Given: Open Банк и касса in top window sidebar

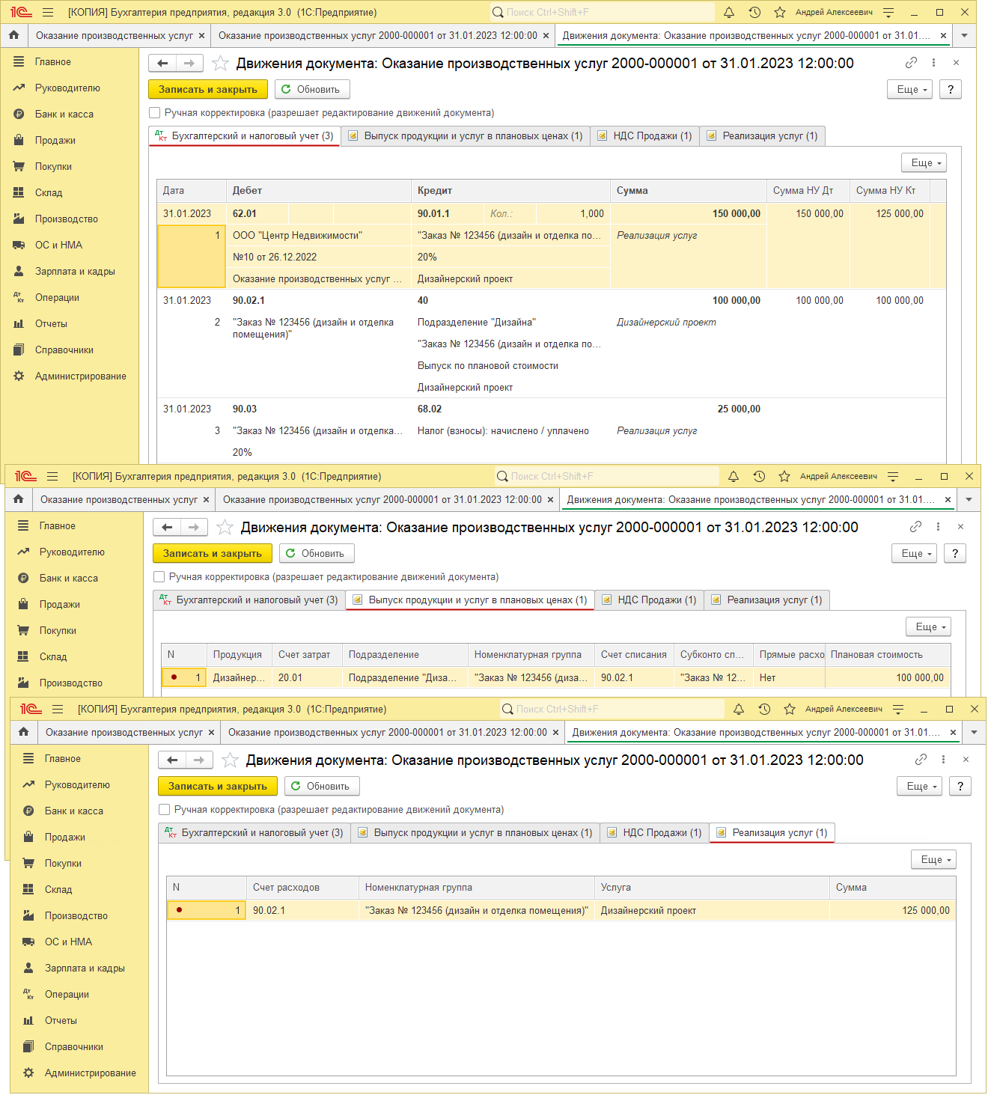Looking at the screenshot, I should coord(64,114).
